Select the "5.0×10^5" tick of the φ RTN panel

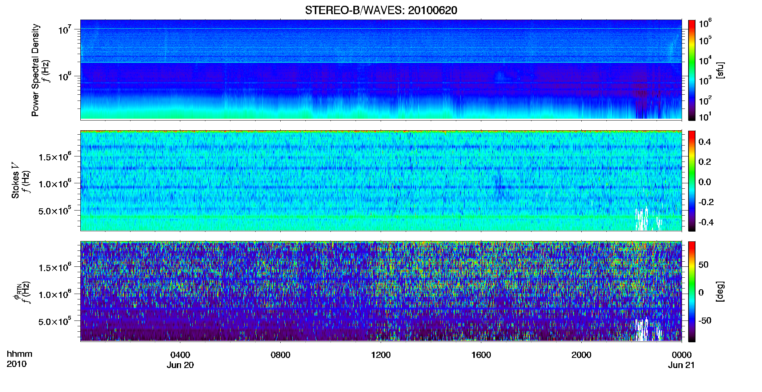pyautogui.click(x=55, y=321)
